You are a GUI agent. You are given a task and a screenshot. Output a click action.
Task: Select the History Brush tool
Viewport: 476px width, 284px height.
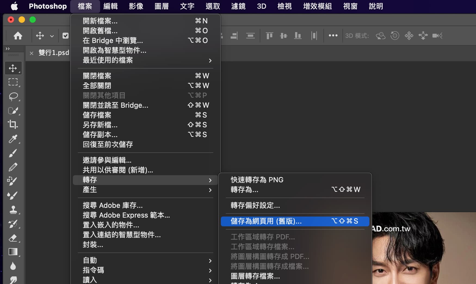coord(13,224)
